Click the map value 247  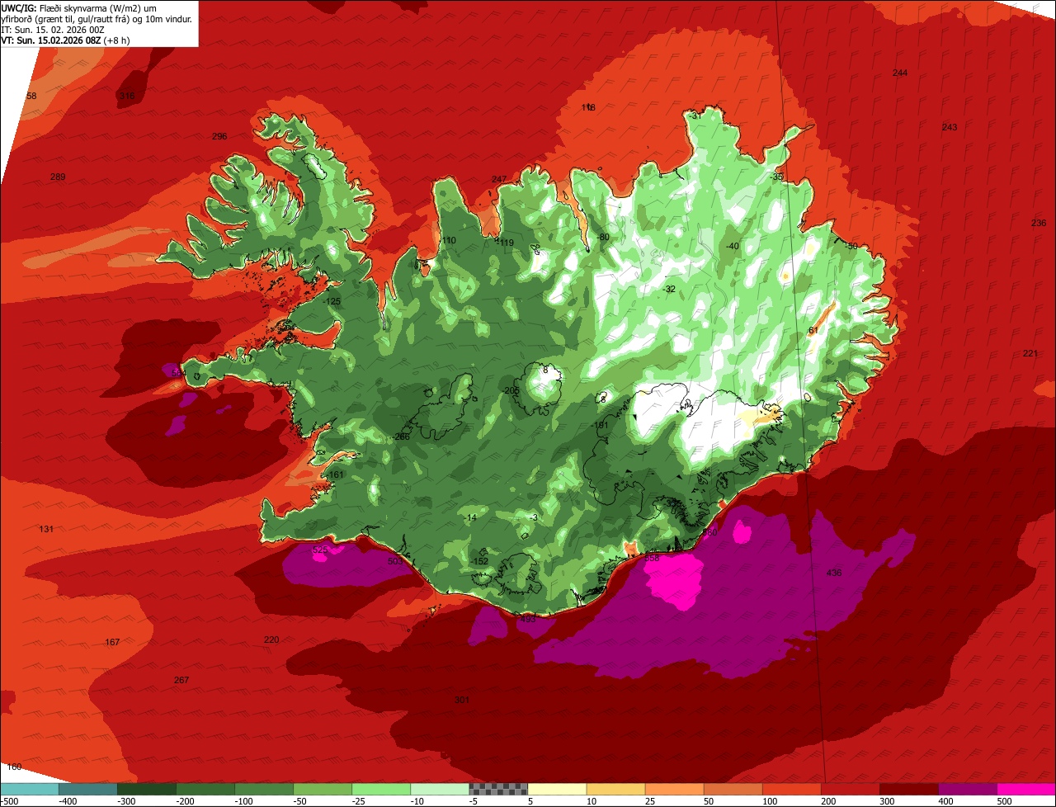point(499,179)
